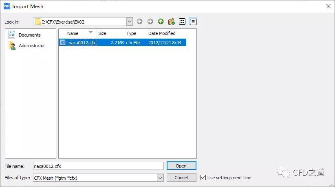Click the naca0012.cfx file icon
335x187 pixels.
tap(63, 42)
